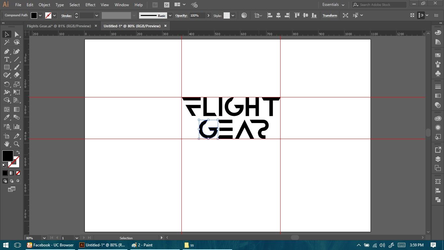Select the Type tool
Viewport: 444px width, 250px height.
(x=7, y=59)
